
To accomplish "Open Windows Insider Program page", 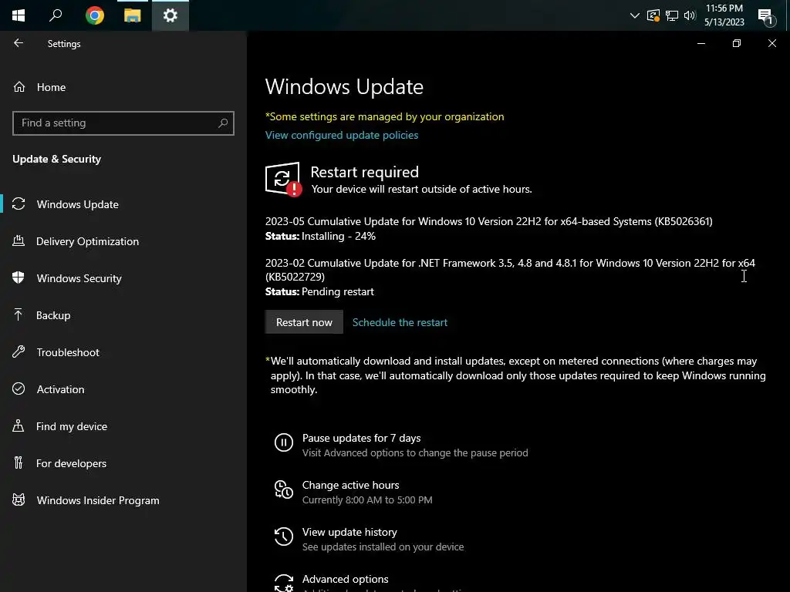I will click(x=98, y=500).
